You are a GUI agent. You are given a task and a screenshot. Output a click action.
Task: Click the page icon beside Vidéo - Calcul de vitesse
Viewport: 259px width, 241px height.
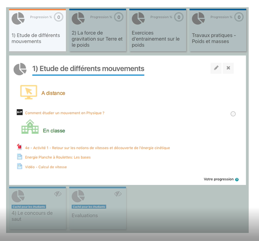[20, 166]
